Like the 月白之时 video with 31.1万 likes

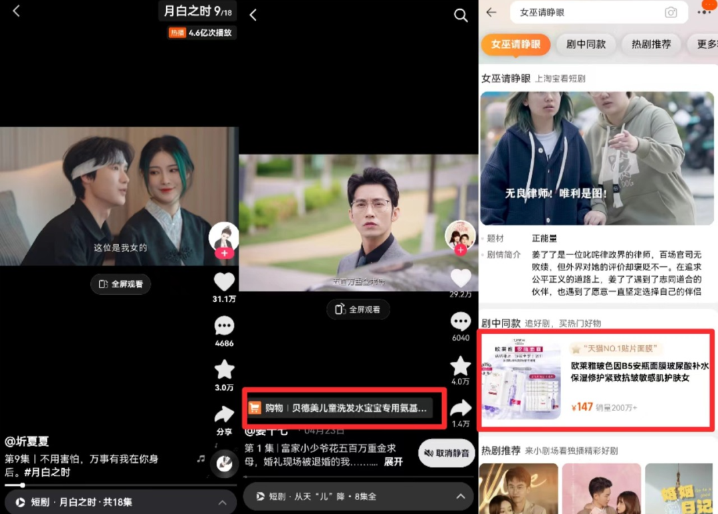click(224, 282)
